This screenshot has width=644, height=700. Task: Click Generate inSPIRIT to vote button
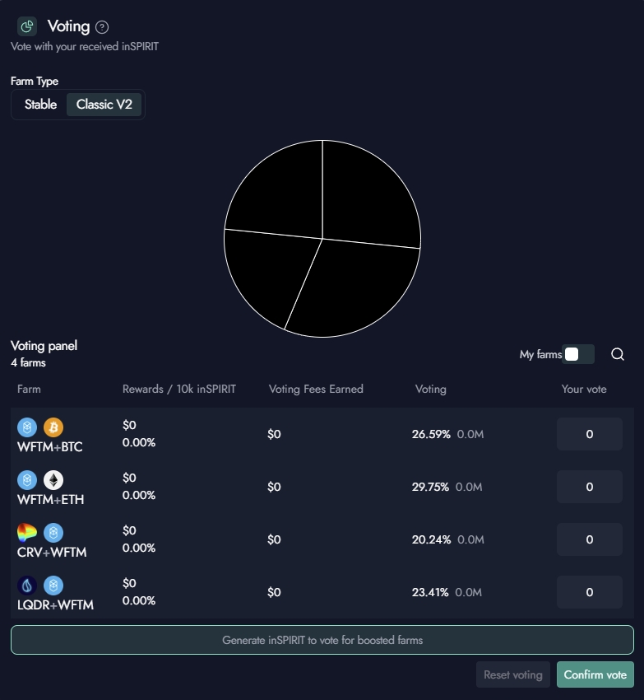pyautogui.click(x=322, y=640)
